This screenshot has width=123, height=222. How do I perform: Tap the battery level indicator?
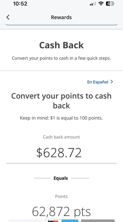(110, 4)
